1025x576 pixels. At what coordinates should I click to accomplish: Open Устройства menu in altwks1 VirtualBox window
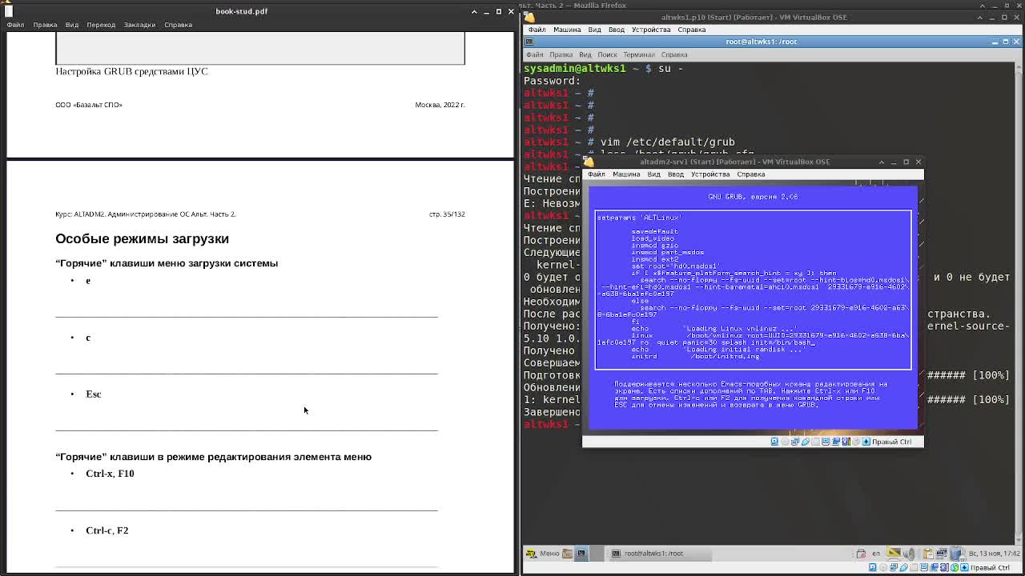coord(651,30)
